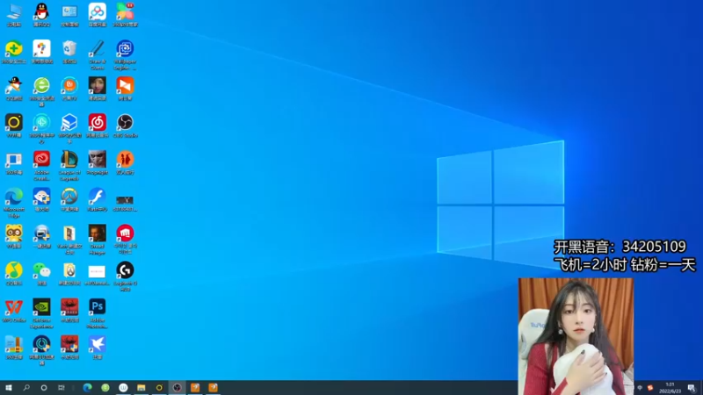Open 360 Secure Browser green e icon

pos(41,91)
